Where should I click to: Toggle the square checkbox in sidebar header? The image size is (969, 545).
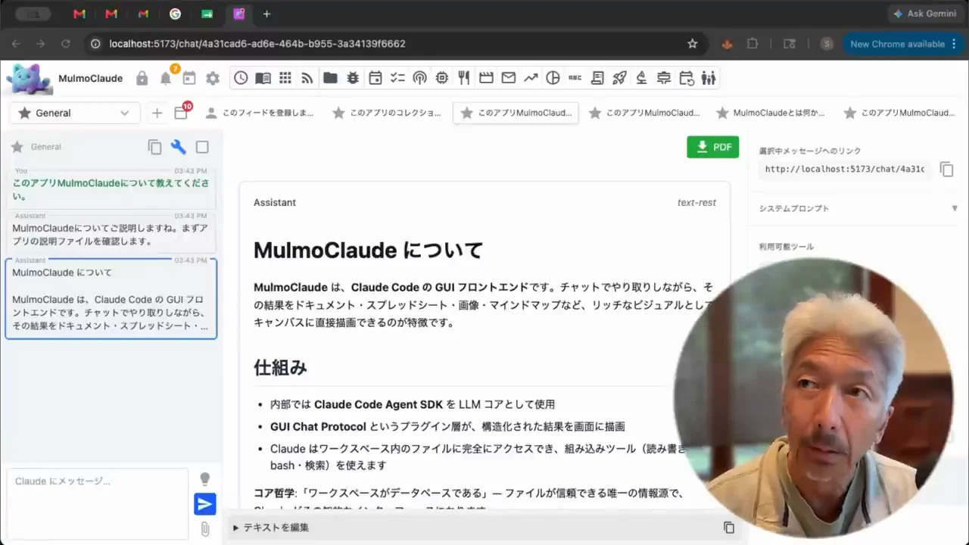tap(202, 147)
